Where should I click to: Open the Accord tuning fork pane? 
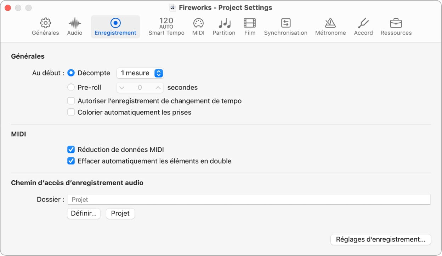pyautogui.click(x=363, y=27)
